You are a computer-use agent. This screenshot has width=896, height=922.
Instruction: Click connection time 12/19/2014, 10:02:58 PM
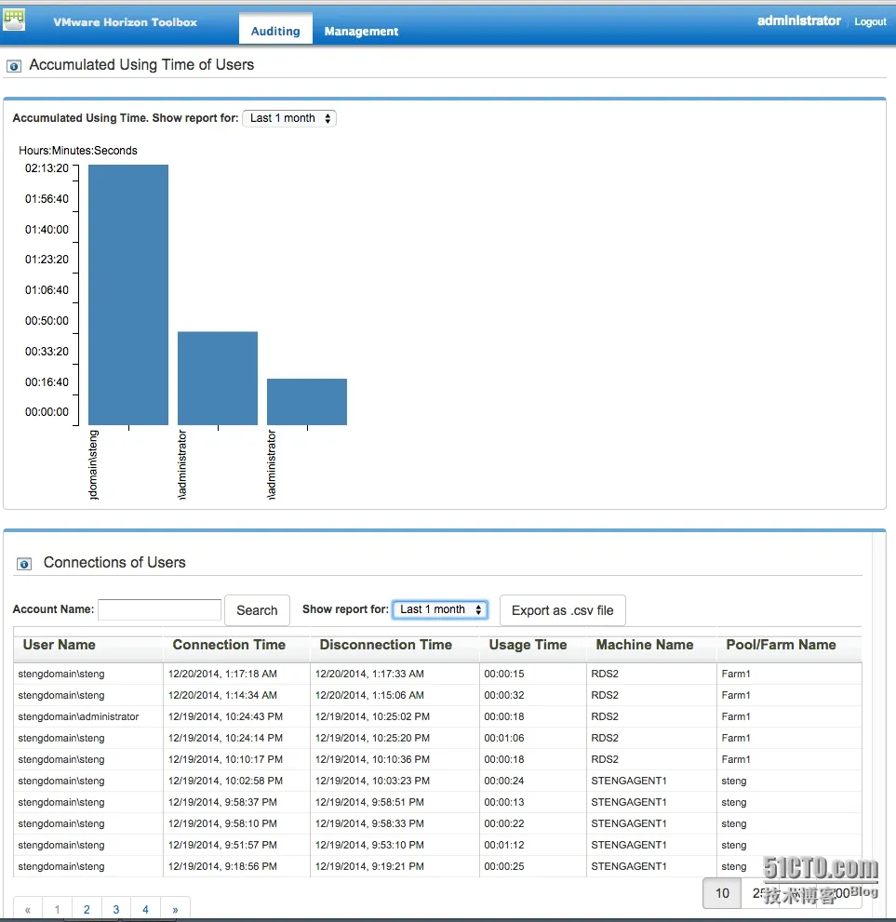click(225, 781)
